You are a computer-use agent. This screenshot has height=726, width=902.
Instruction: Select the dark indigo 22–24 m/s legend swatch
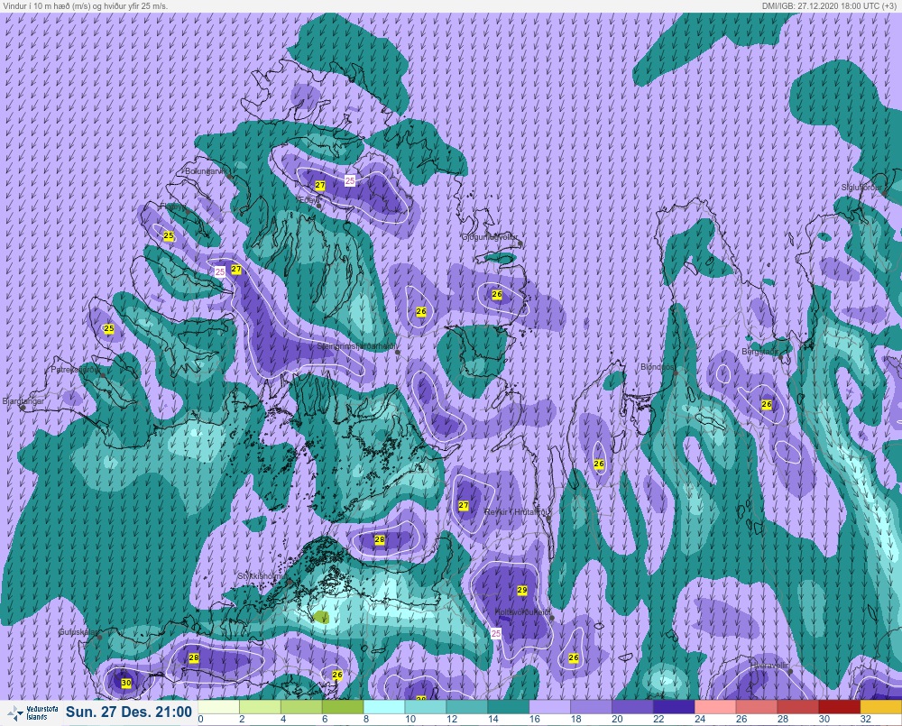(x=674, y=706)
